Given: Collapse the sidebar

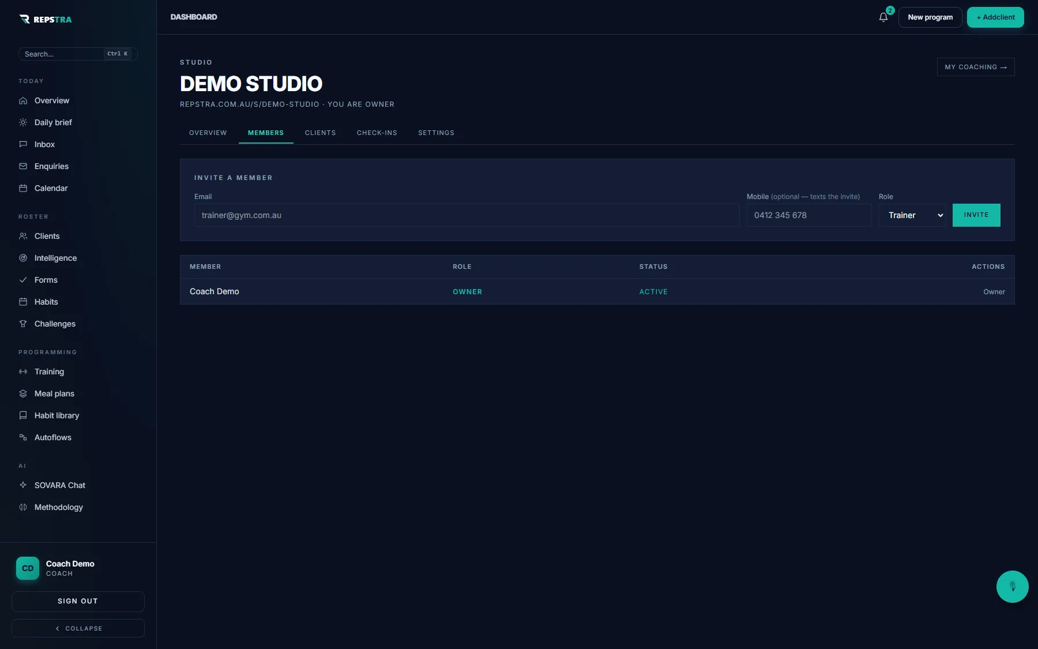Looking at the screenshot, I should tap(78, 628).
